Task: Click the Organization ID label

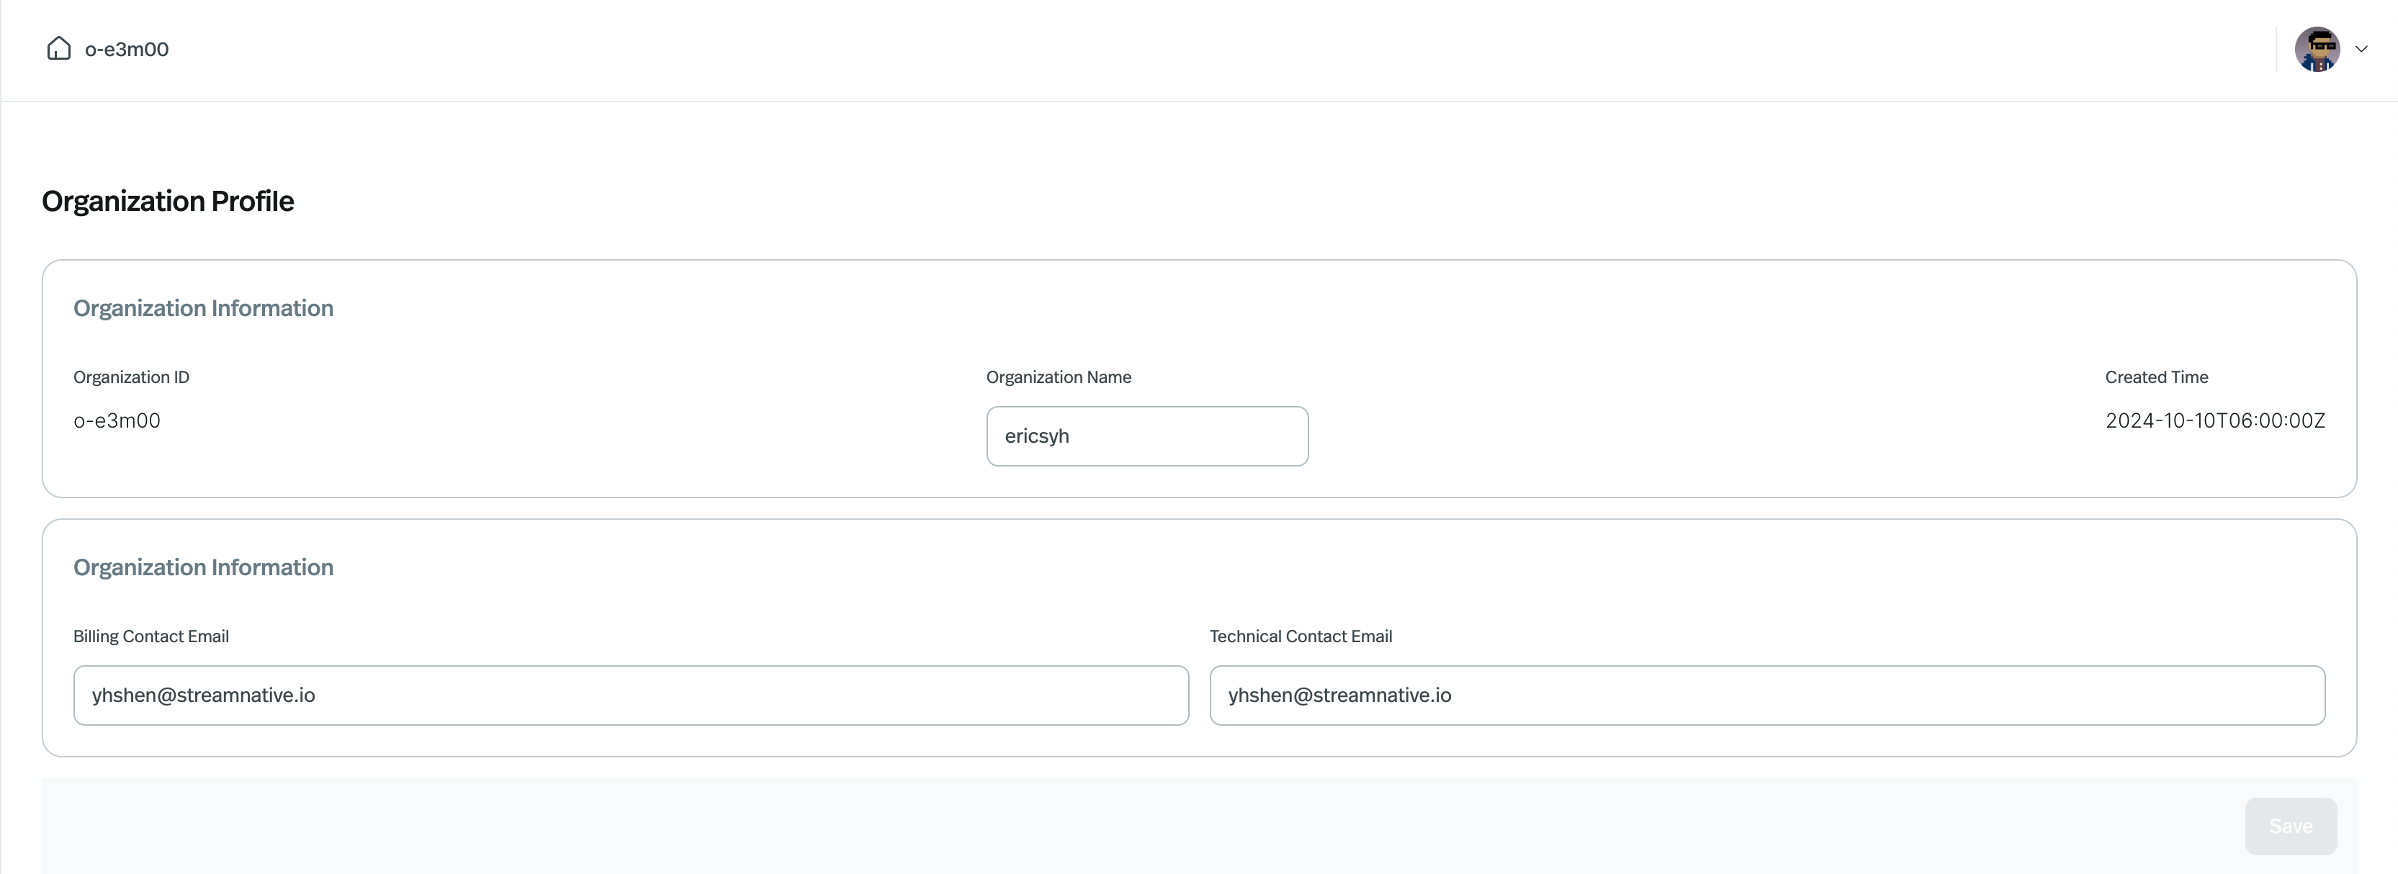Action: (x=131, y=377)
